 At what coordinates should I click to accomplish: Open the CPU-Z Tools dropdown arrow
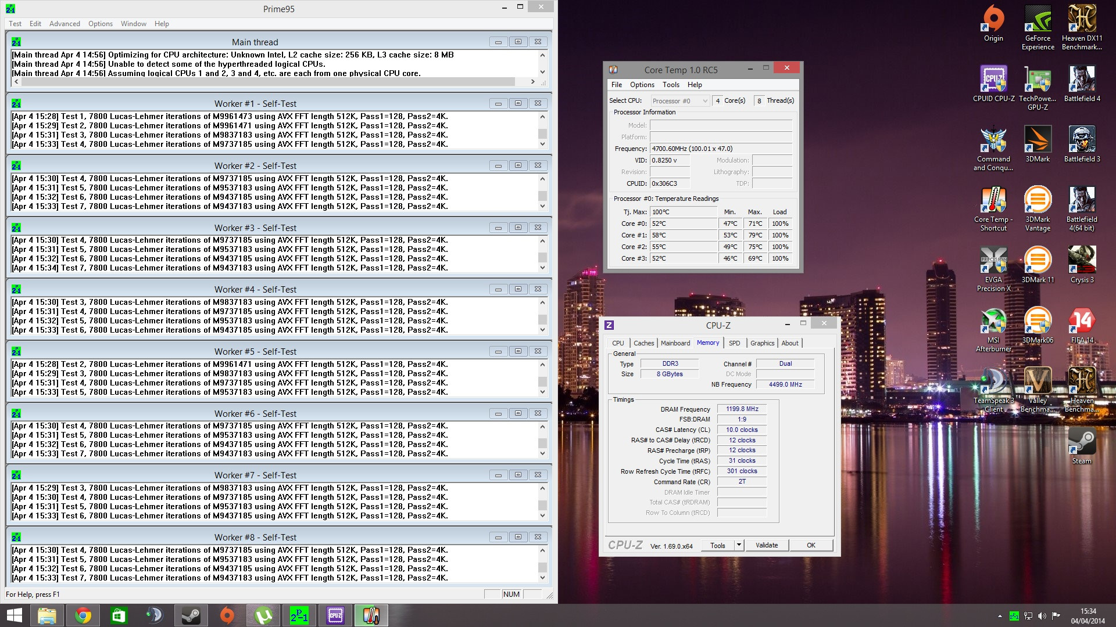tap(739, 545)
